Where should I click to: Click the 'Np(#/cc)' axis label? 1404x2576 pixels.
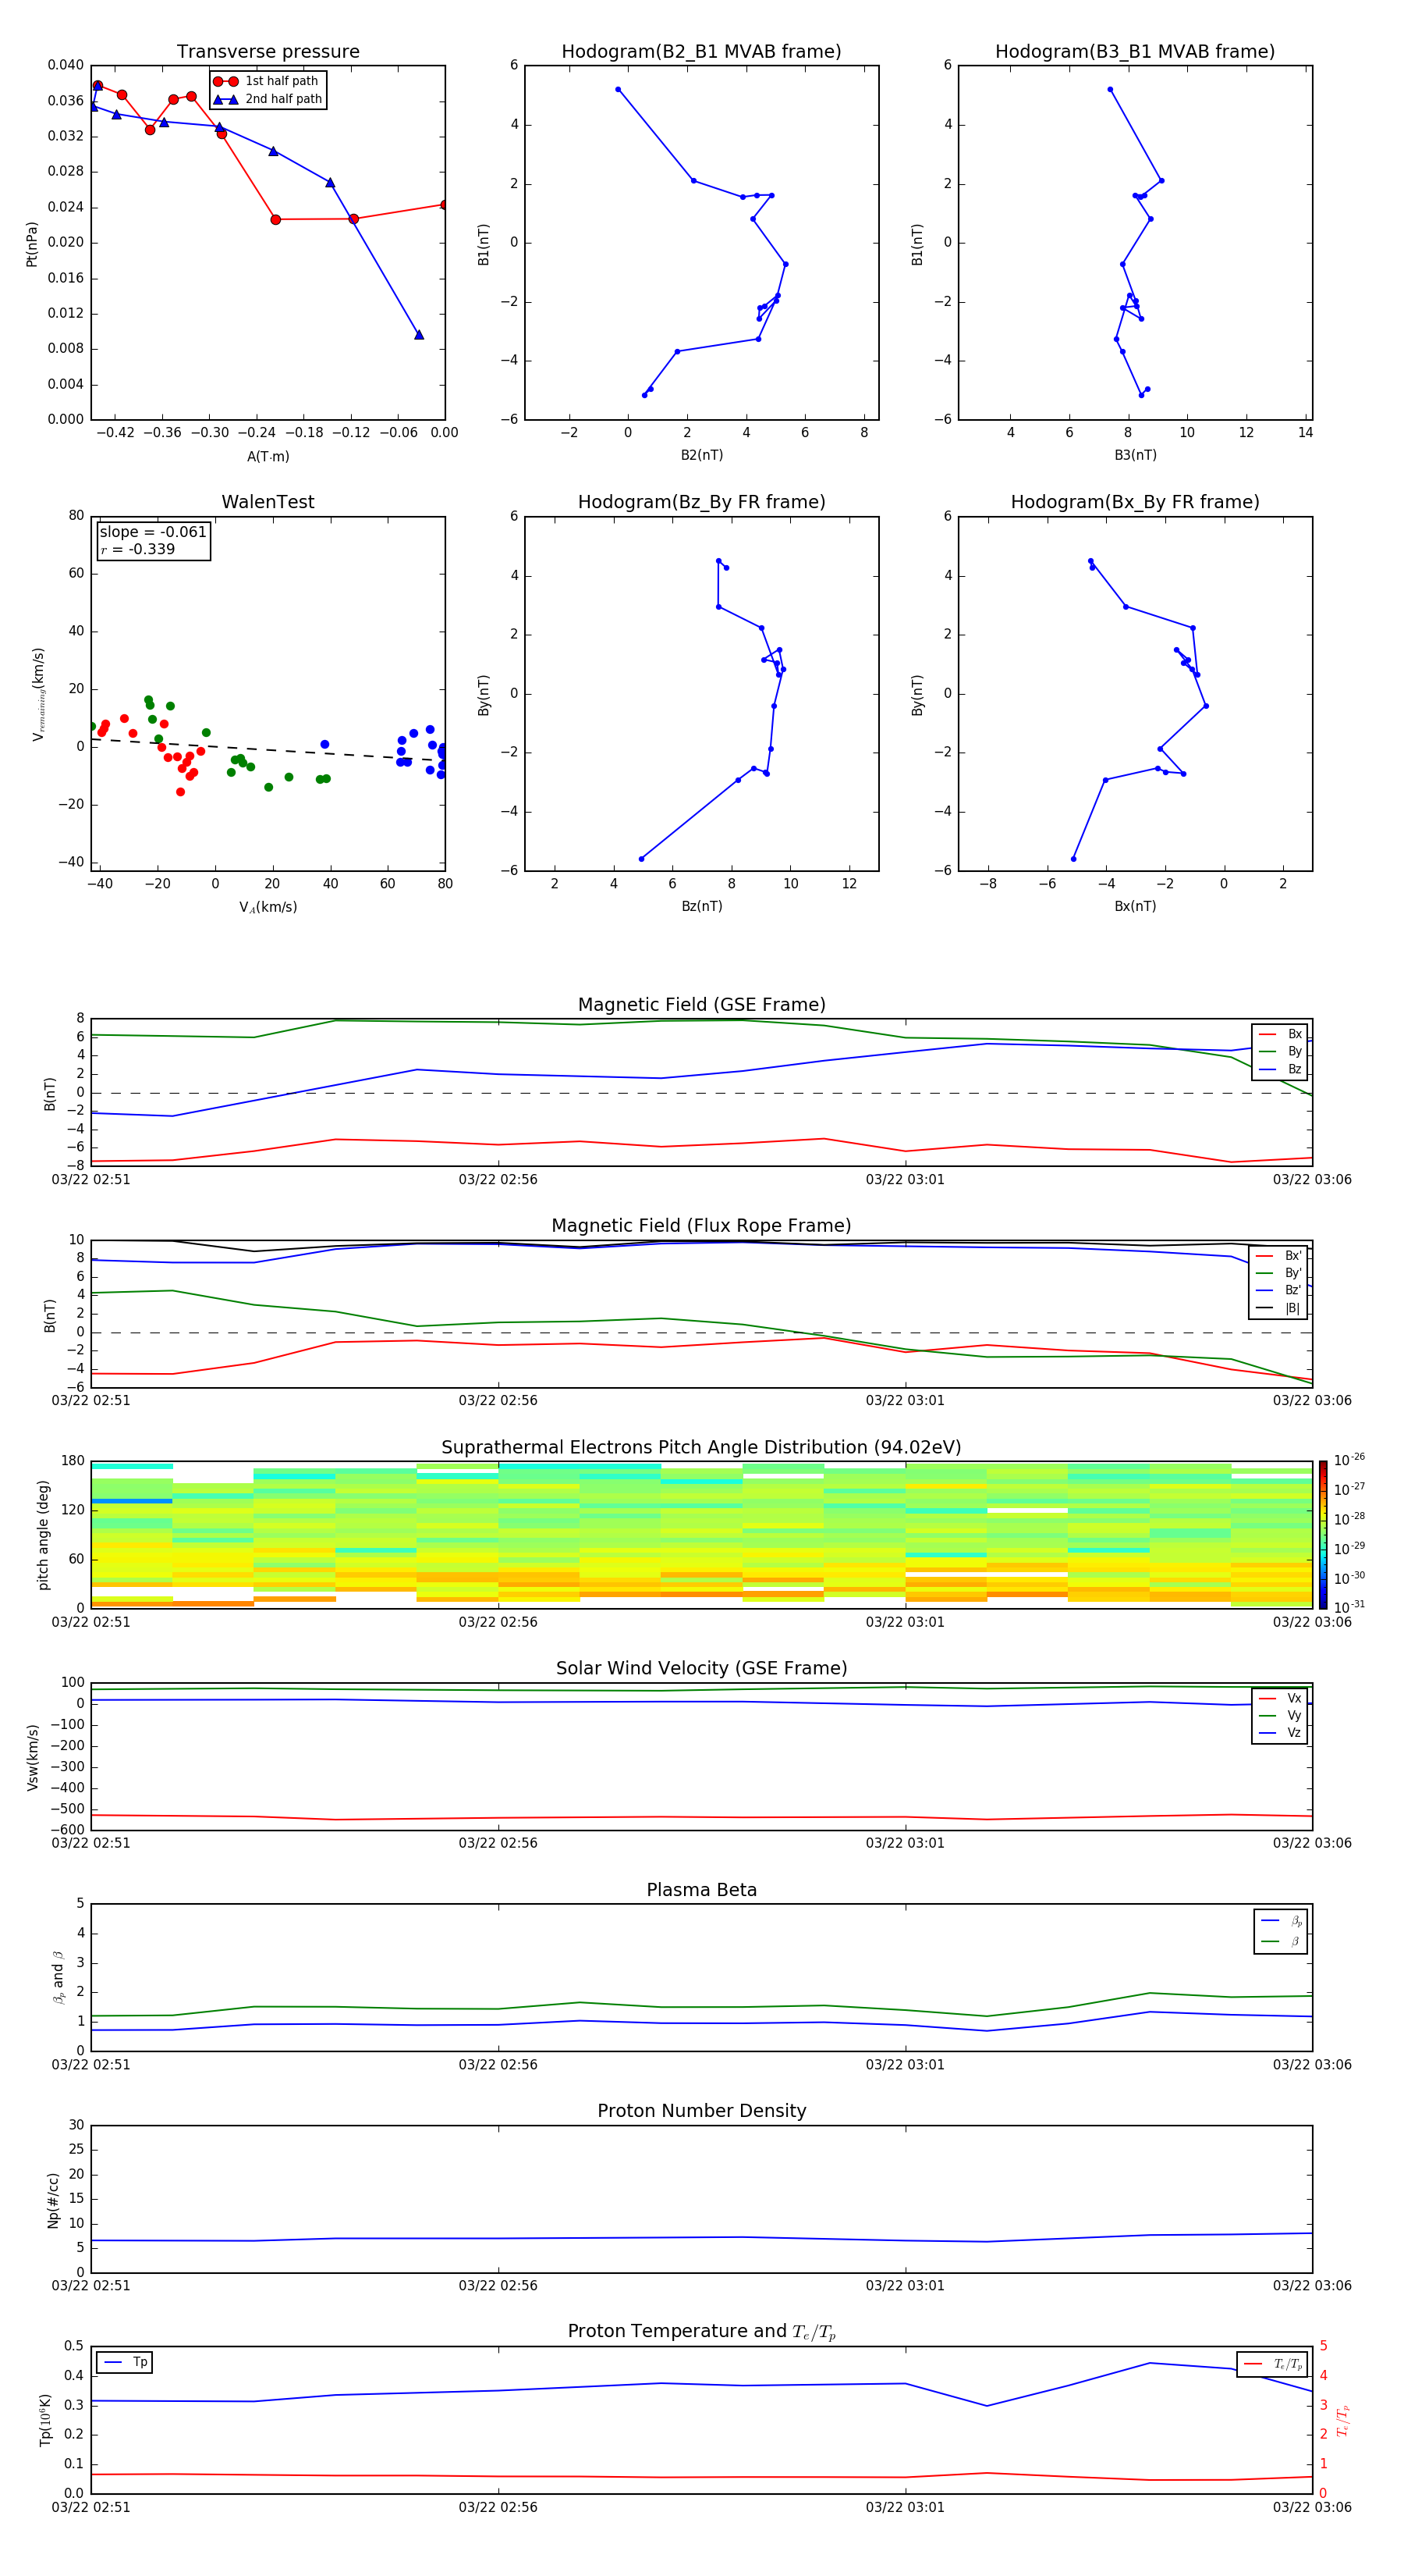click(53, 2200)
